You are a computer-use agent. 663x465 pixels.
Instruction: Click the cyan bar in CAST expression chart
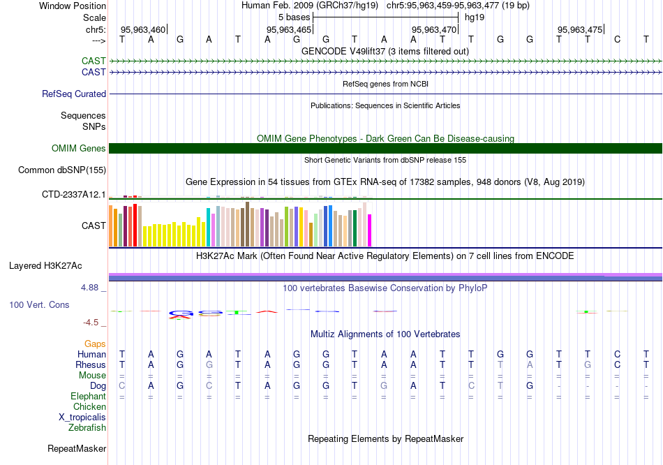coord(208,227)
